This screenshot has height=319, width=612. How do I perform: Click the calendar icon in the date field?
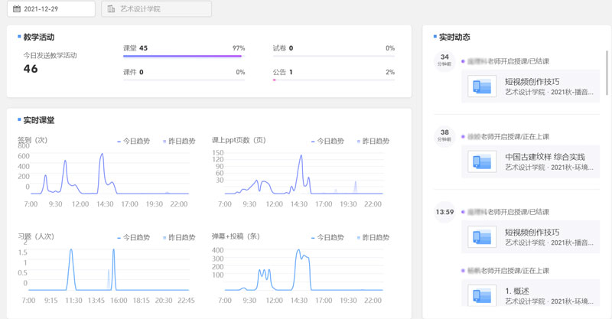[17, 9]
